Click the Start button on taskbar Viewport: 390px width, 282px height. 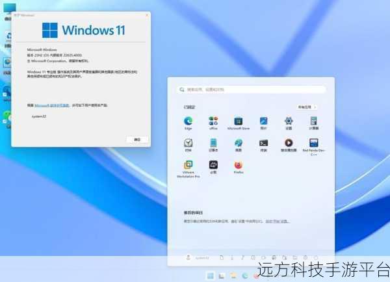click(211, 276)
